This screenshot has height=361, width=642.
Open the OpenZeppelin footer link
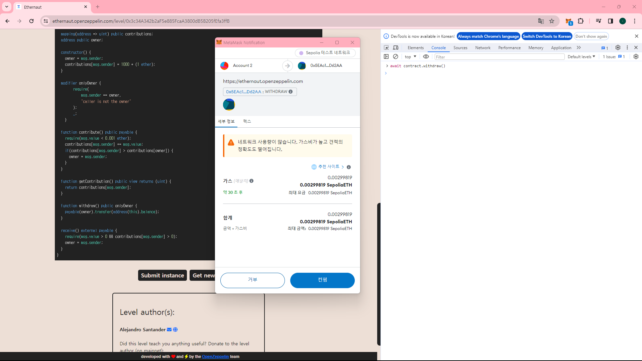click(215, 357)
